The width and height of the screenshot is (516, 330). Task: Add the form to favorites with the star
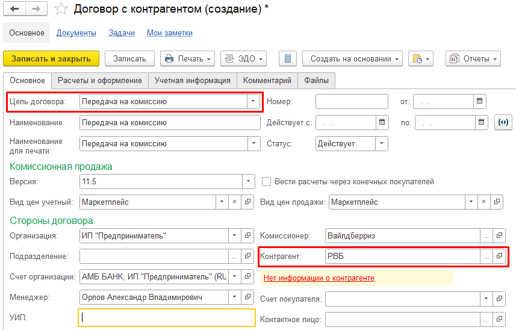pyautogui.click(x=60, y=9)
